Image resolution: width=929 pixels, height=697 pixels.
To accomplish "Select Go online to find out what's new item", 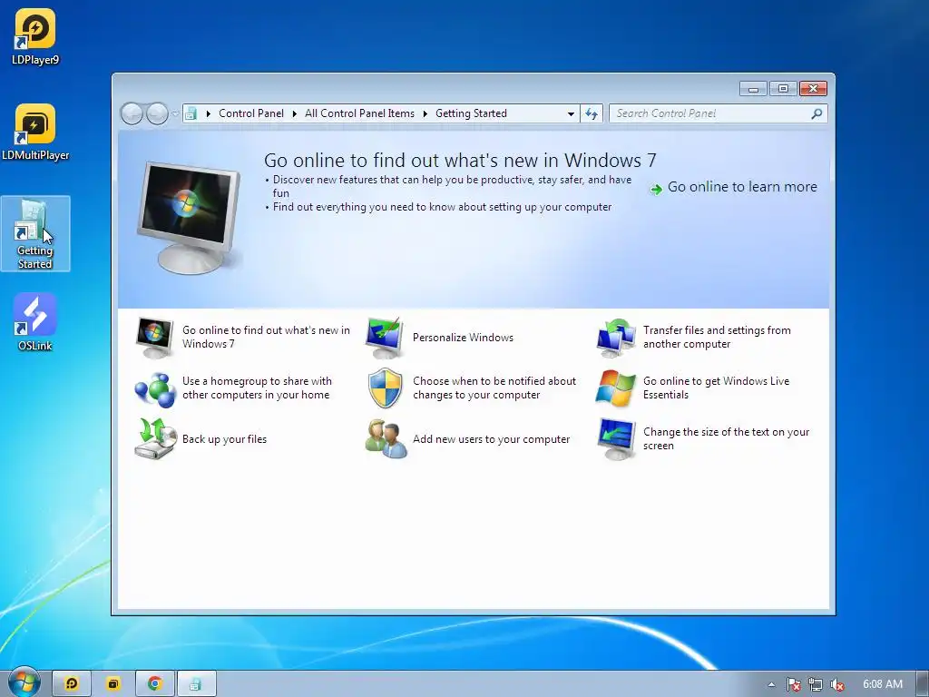I will point(266,338).
